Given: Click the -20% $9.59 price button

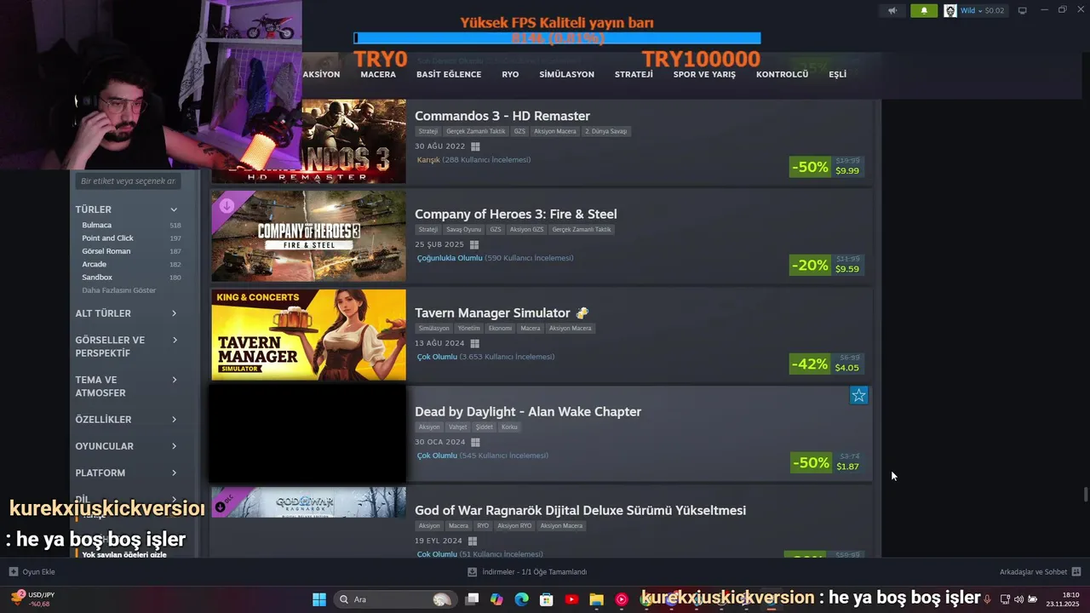Looking at the screenshot, I should click(826, 266).
